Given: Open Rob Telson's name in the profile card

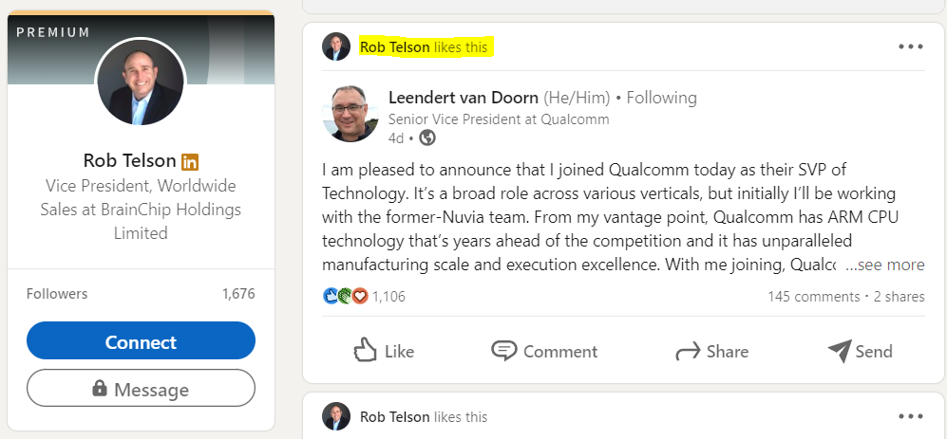Looking at the screenshot, I should point(129,160).
